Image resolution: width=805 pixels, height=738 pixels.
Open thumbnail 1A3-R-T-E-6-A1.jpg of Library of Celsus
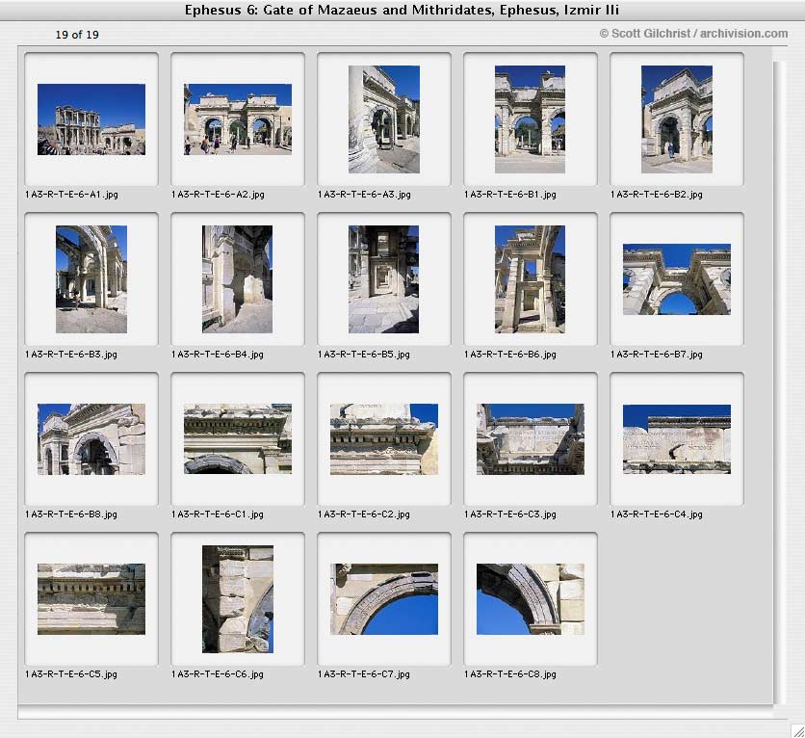click(91, 119)
